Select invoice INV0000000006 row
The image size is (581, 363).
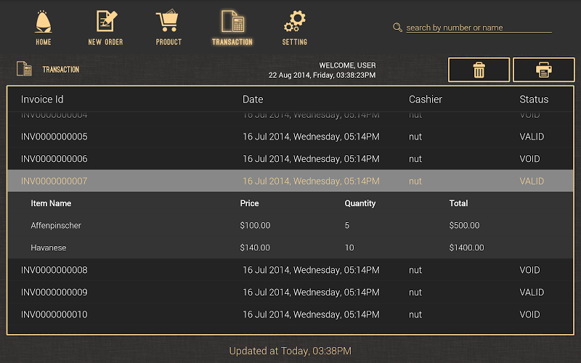(x=290, y=159)
